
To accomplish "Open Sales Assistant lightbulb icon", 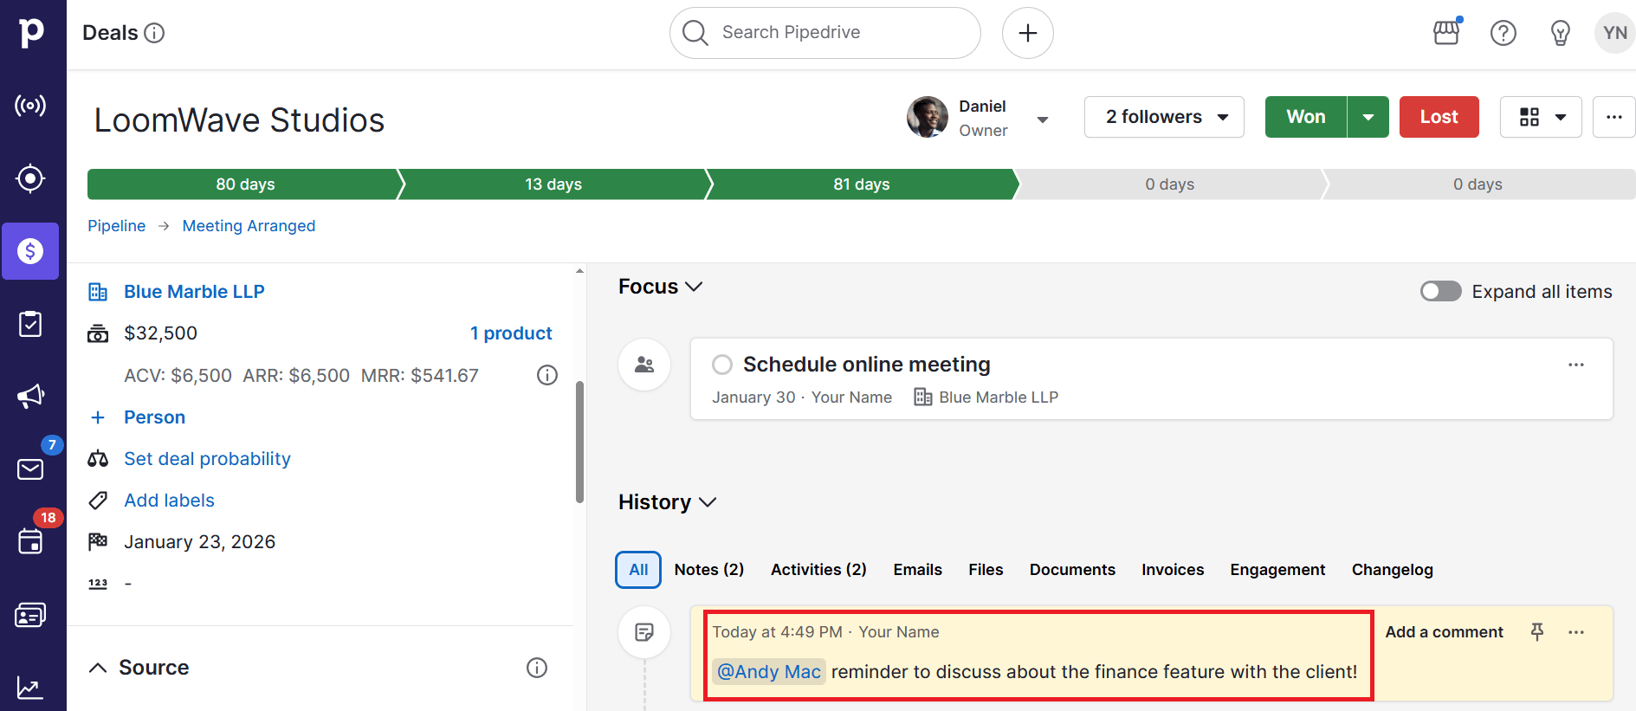I will [x=1561, y=33].
